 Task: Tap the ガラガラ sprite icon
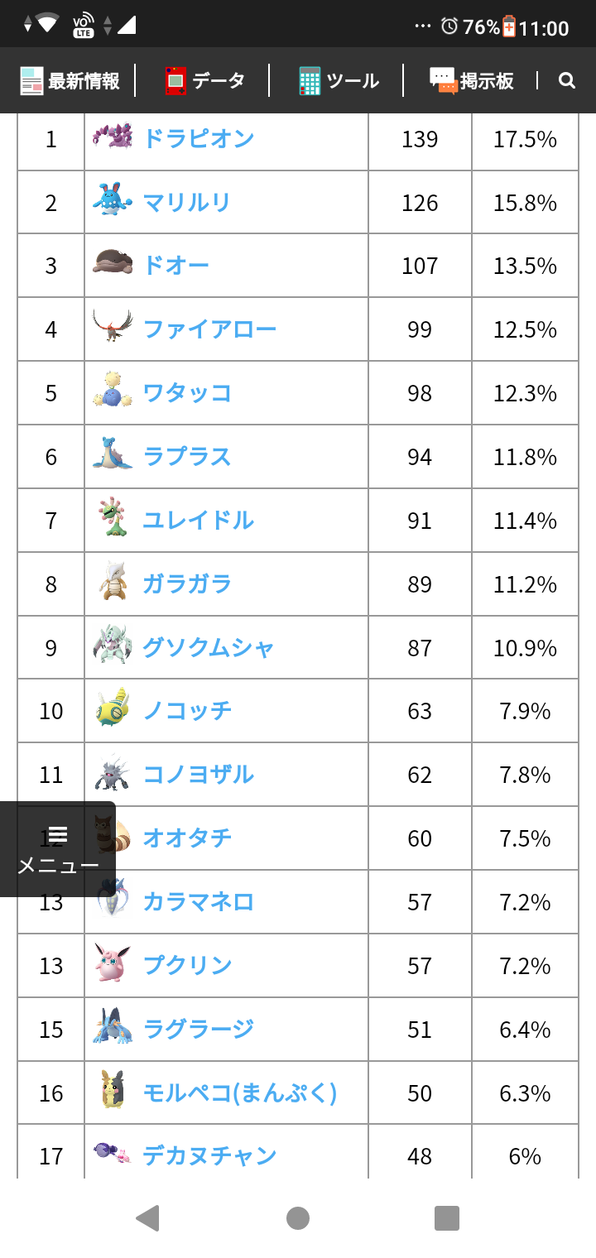tap(113, 583)
